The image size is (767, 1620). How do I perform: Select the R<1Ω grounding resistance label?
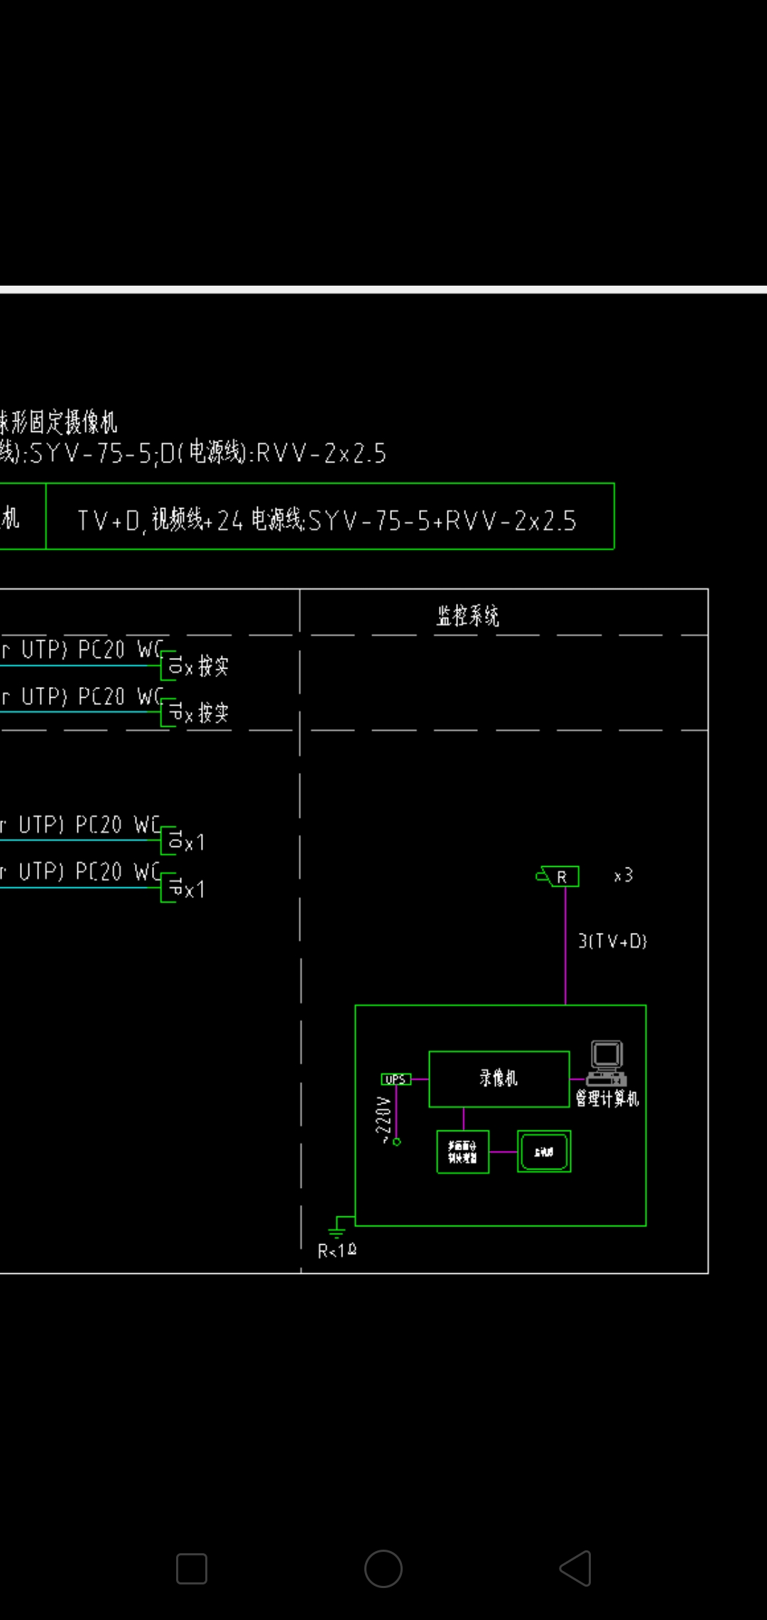pos(337,1251)
